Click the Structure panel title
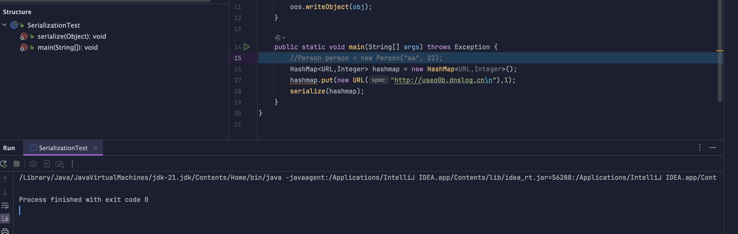Viewport: 738px width, 234px height. (17, 12)
